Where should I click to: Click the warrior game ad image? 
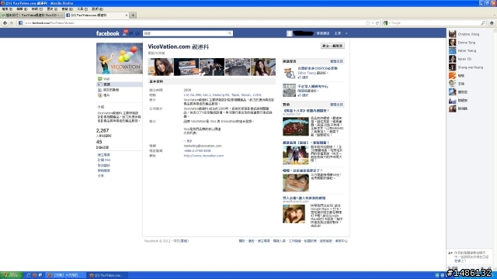click(x=295, y=155)
